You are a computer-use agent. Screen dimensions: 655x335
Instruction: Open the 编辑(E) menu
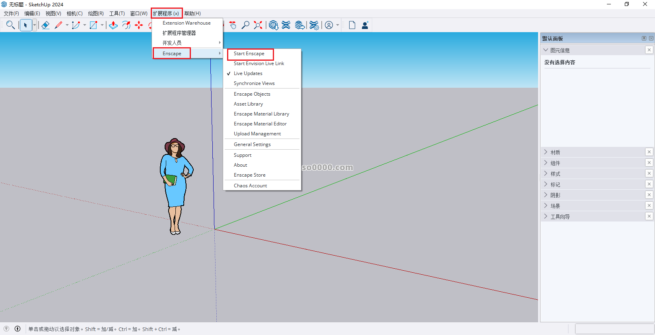pyautogui.click(x=32, y=13)
